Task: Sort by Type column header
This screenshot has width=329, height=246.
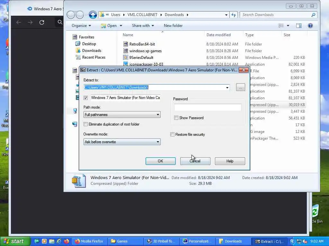Action: [x=249, y=35]
